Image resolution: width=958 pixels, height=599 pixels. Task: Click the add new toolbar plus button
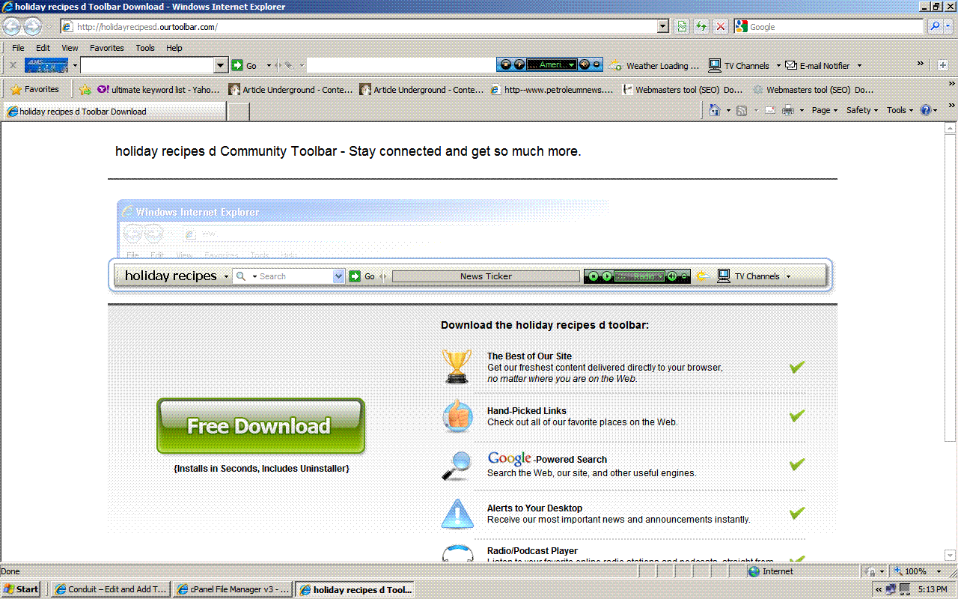[944, 65]
